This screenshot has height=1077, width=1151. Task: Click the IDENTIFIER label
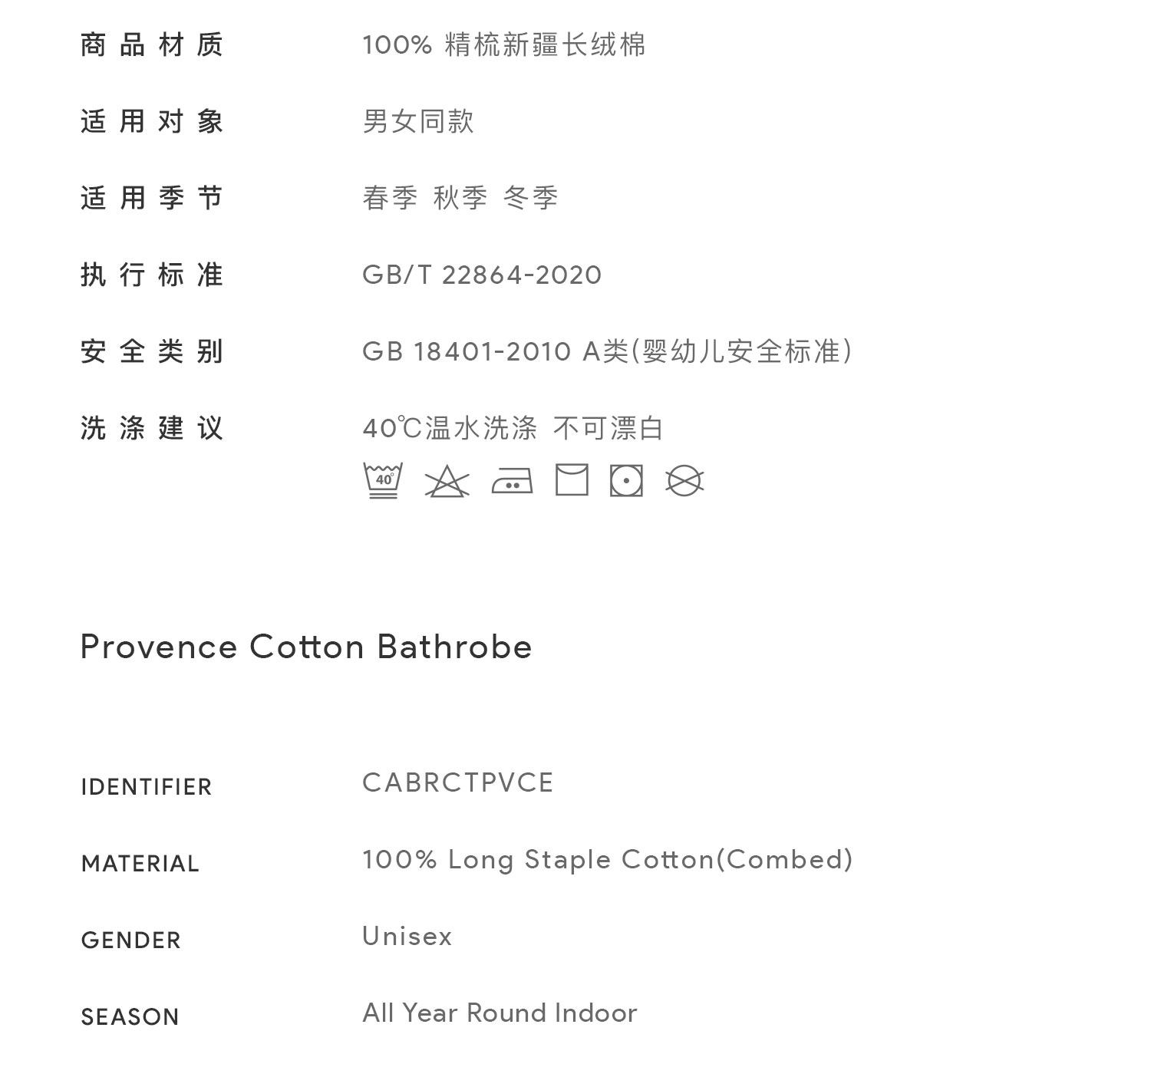(146, 787)
